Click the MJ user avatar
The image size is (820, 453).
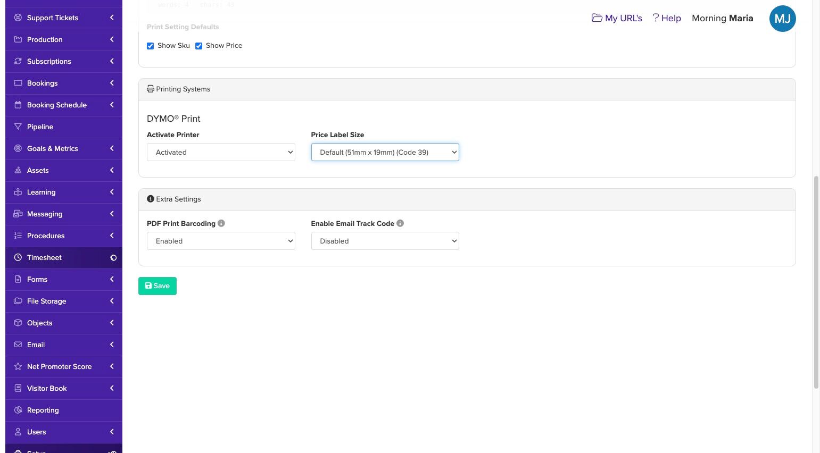pyautogui.click(x=782, y=19)
